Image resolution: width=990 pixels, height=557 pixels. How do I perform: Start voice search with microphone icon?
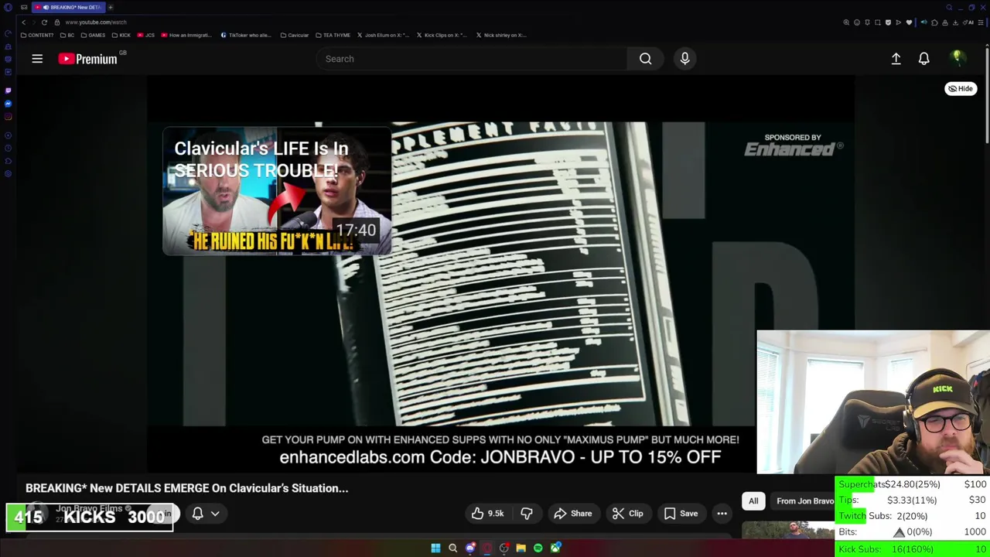684,59
